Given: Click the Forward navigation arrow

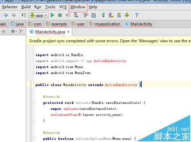Looking at the screenshot, I should (14, 15).
